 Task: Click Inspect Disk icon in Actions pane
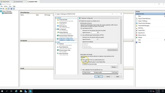(137, 30)
